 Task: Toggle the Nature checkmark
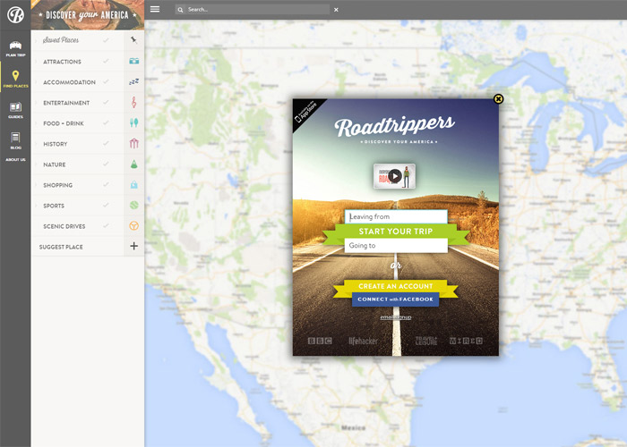pyautogui.click(x=106, y=164)
